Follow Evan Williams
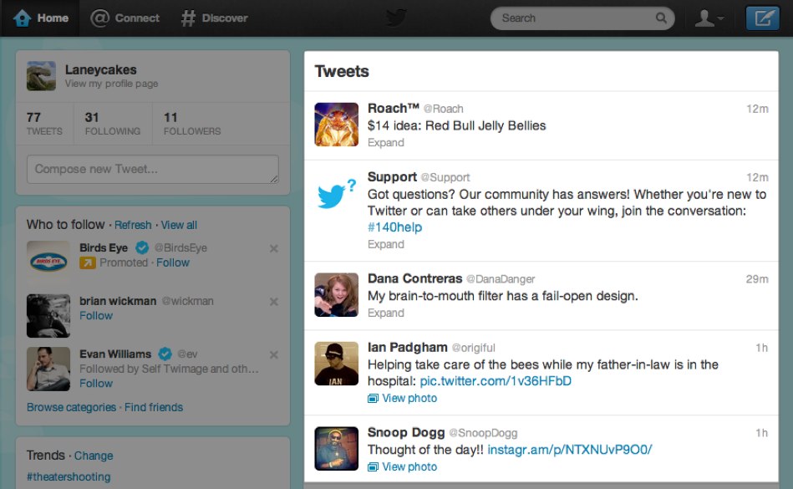The width and height of the screenshot is (793, 489). (96, 384)
